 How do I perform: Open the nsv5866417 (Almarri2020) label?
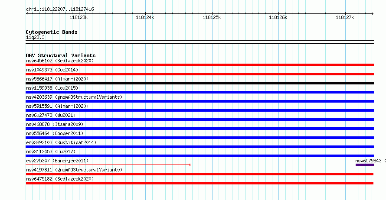click(57, 79)
